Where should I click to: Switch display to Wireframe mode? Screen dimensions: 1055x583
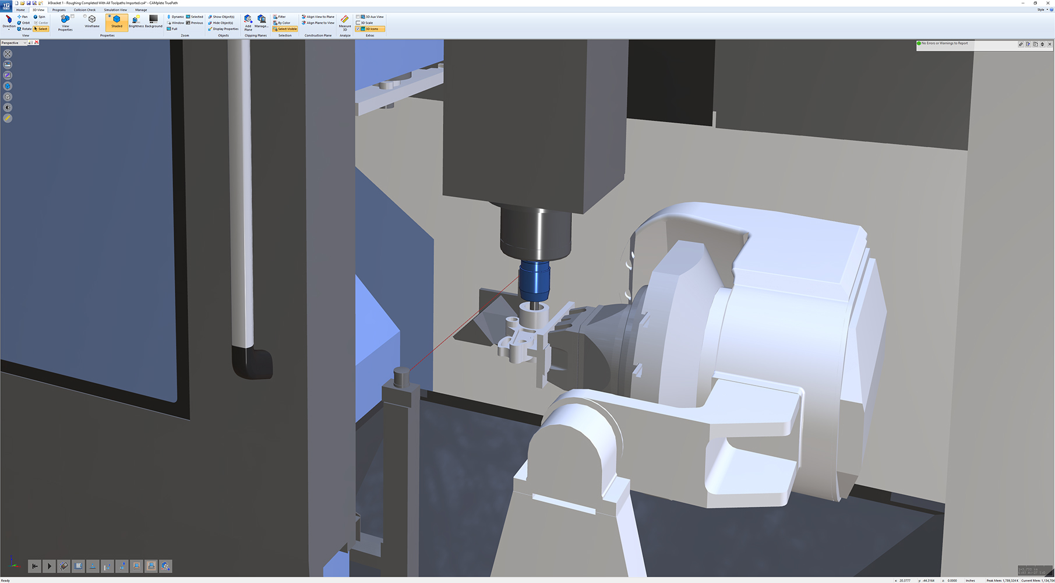coord(92,22)
